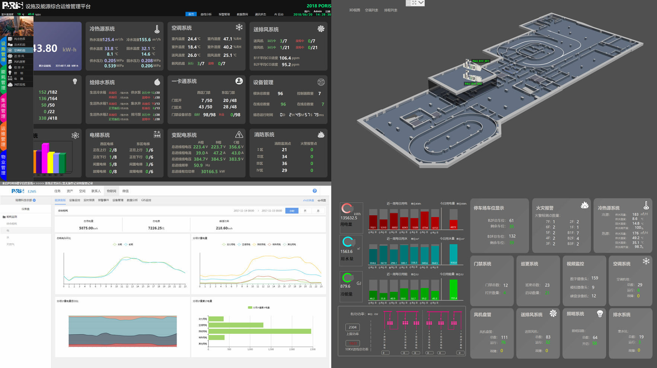Click the circuit icon in 设备管理 card
The width and height of the screenshot is (657, 368).
coord(321,82)
